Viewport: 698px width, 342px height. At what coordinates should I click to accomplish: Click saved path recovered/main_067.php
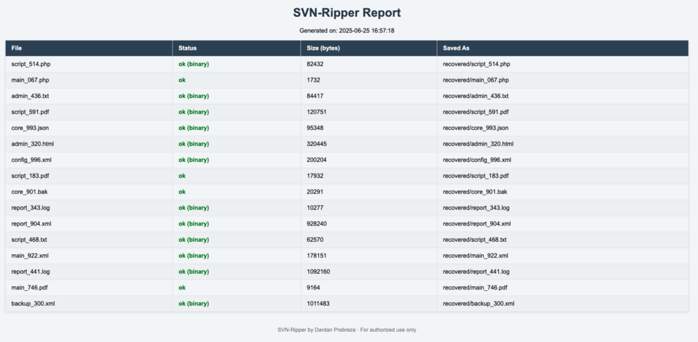476,80
